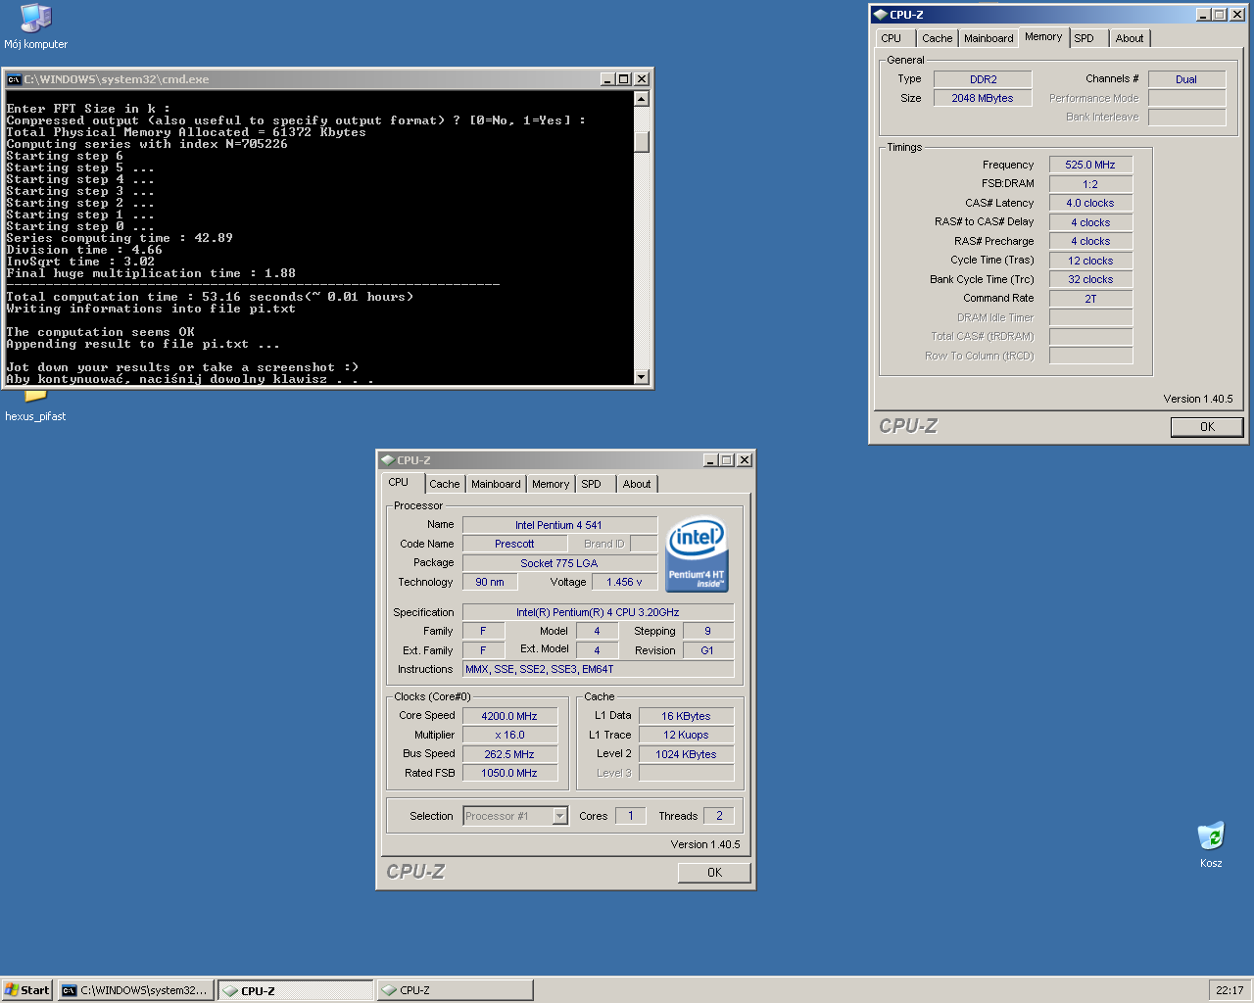Minimize the cmd.exe window
Screen dimensions: 1254x1003
point(607,79)
